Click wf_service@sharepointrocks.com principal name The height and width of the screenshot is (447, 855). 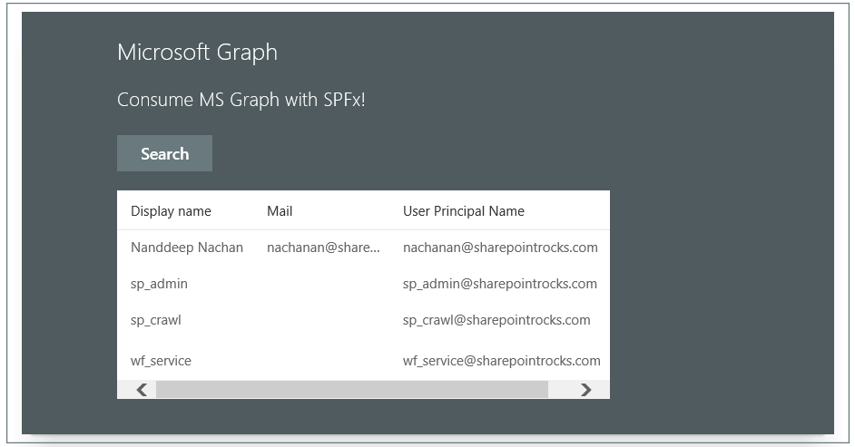point(501,361)
